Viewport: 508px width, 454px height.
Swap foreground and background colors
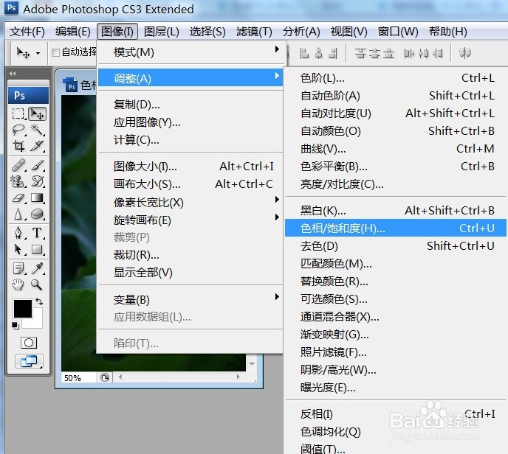point(39,301)
